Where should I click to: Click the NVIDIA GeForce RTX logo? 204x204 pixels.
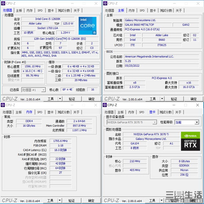pyautogui.click(x=190, y=141)
